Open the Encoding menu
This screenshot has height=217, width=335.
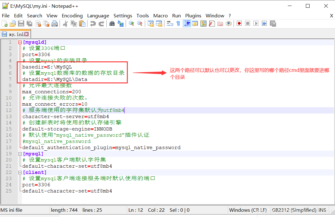(72, 15)
